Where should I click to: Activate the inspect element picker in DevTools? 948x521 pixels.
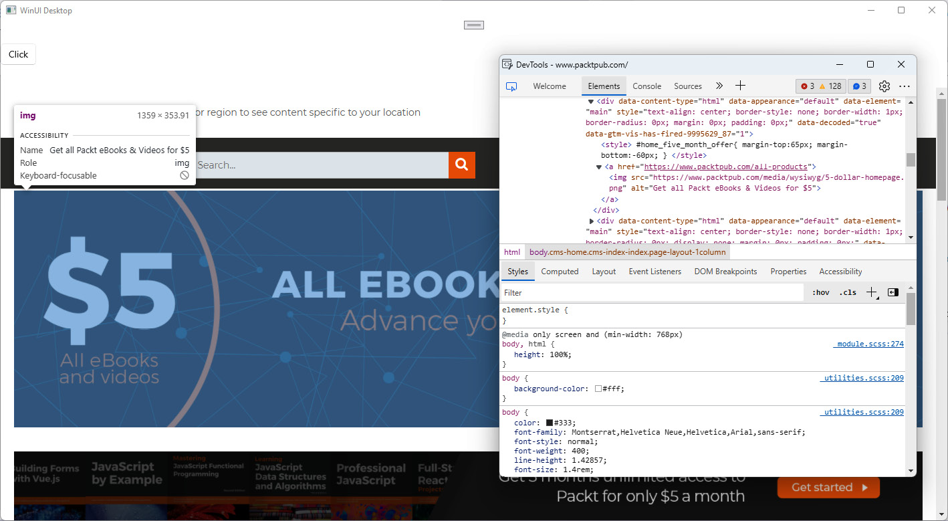point(511,86)
